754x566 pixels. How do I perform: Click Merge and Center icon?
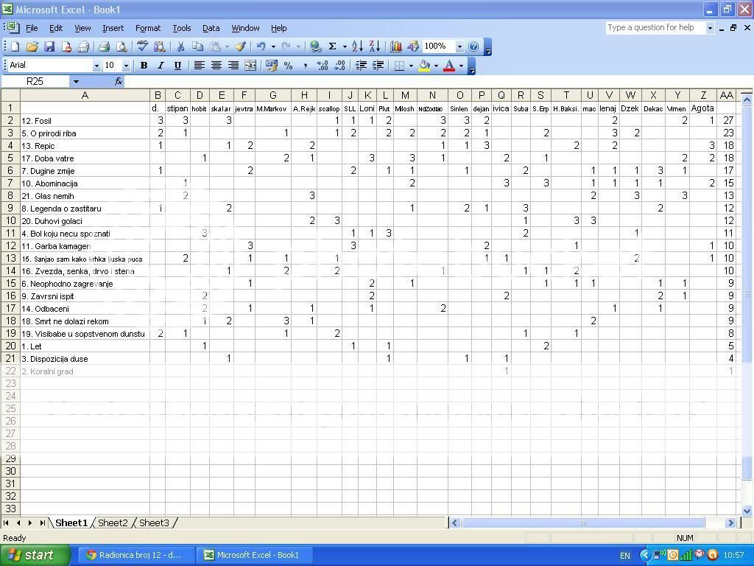[x=250, y=66]
